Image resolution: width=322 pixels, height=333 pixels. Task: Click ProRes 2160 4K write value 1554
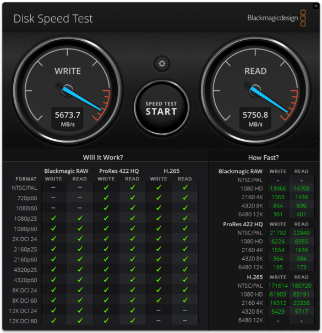(278, 250)
